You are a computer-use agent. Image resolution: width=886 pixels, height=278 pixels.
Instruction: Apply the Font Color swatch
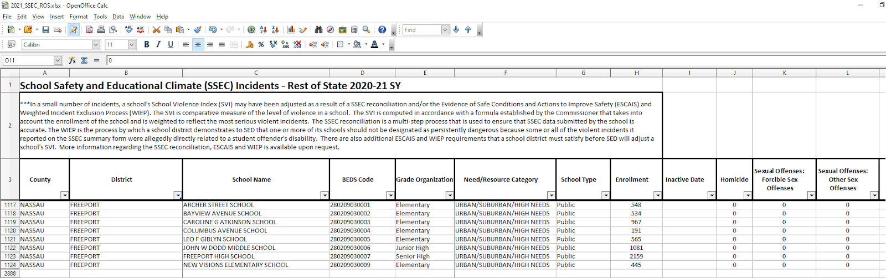tap(375, 44)
